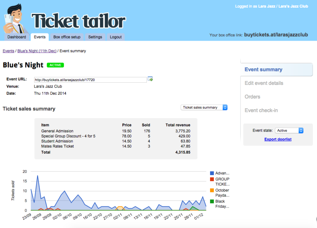The image size is (317, 228).
Task: Click the Item column header
Action: 45,125
